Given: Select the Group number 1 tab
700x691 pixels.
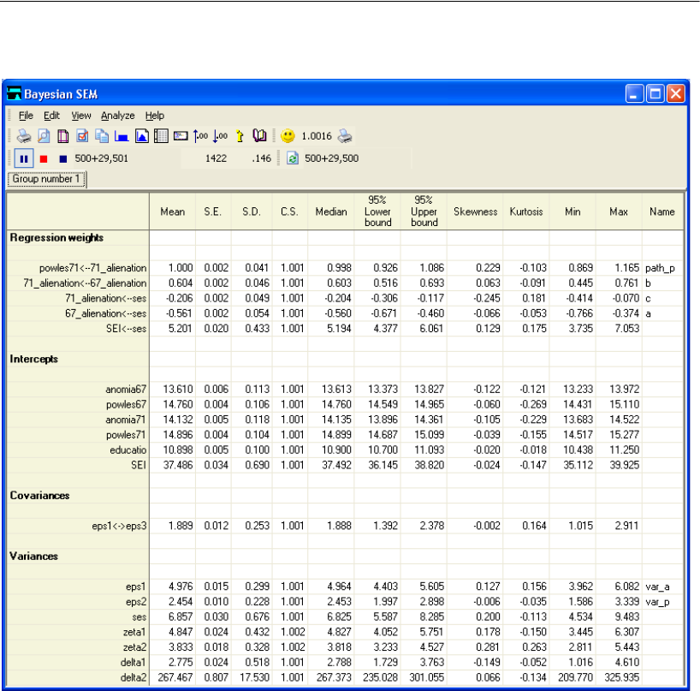Looking at the screenshot, I should coord(48,180).
